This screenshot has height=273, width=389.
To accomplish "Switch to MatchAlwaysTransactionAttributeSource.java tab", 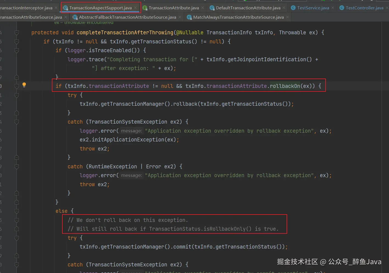I will [238, 17].
